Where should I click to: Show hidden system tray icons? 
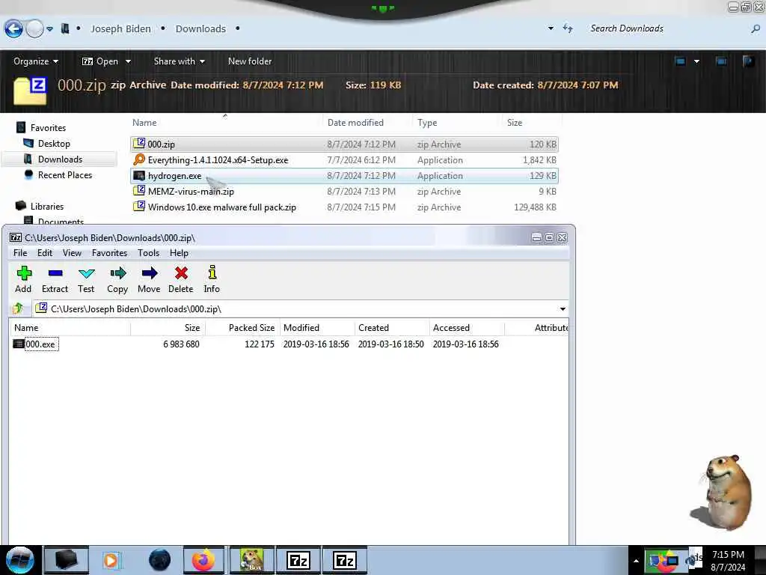tap(636, 561)
